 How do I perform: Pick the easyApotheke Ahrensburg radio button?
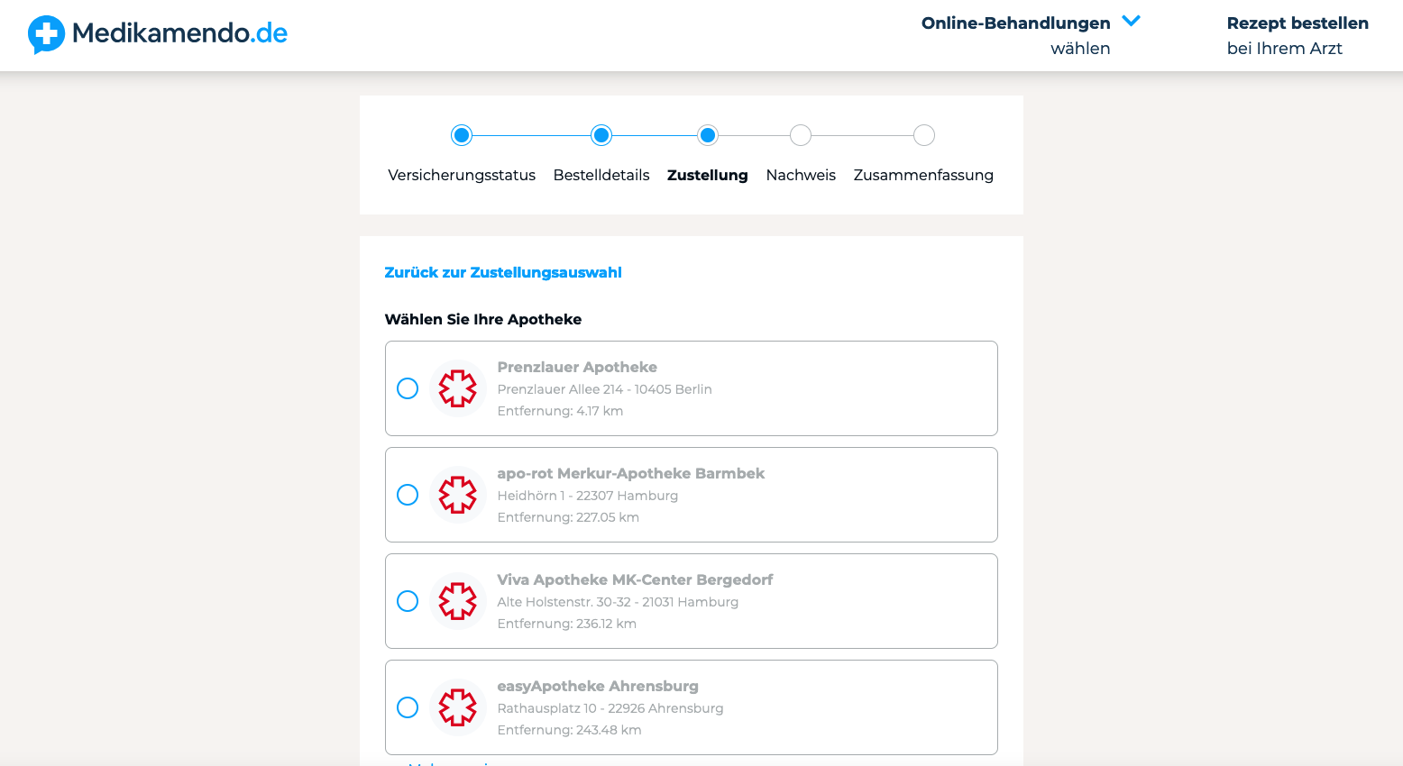click(x=408, y=707)
